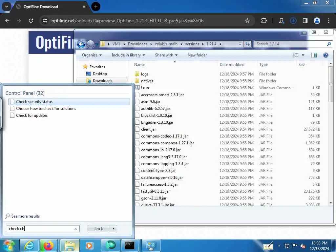Open the Organize menu

pyautogui.click(x=92, y=55)
